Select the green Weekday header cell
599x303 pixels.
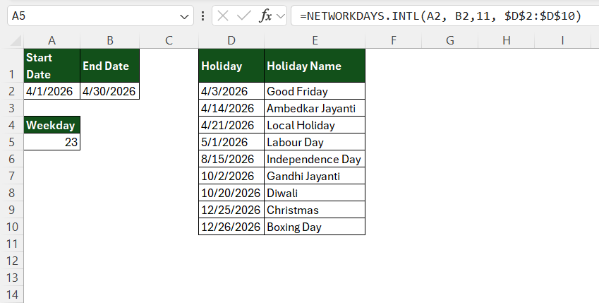tap(52, 125)
